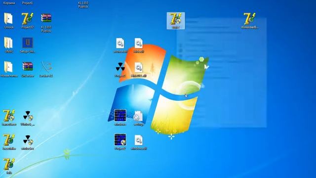Select the windows binary-code executable icon
The width and height of the screenshot is (316, 178).
coord(120,115)
